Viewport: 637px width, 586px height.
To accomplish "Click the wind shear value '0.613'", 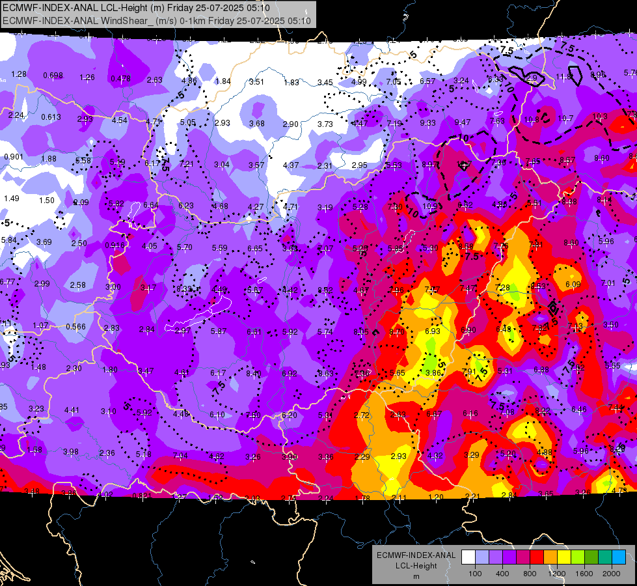I will (x=51, y=117).
